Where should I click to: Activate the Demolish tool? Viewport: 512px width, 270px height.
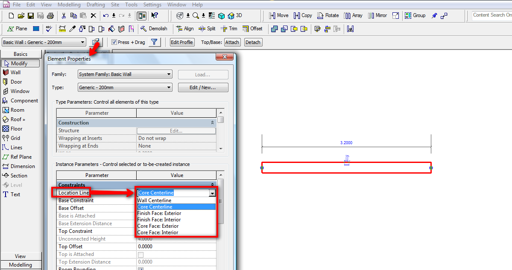(154, 29)
